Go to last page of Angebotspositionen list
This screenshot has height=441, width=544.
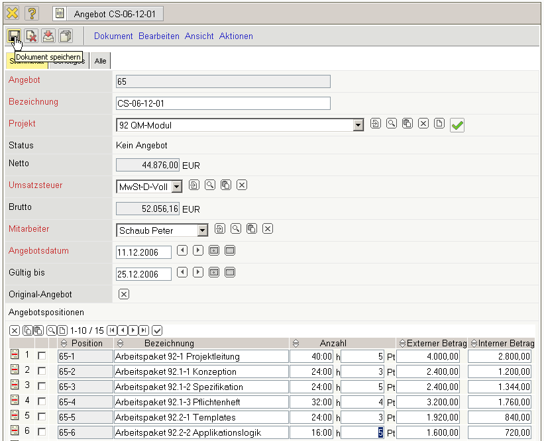click(144, 330)
